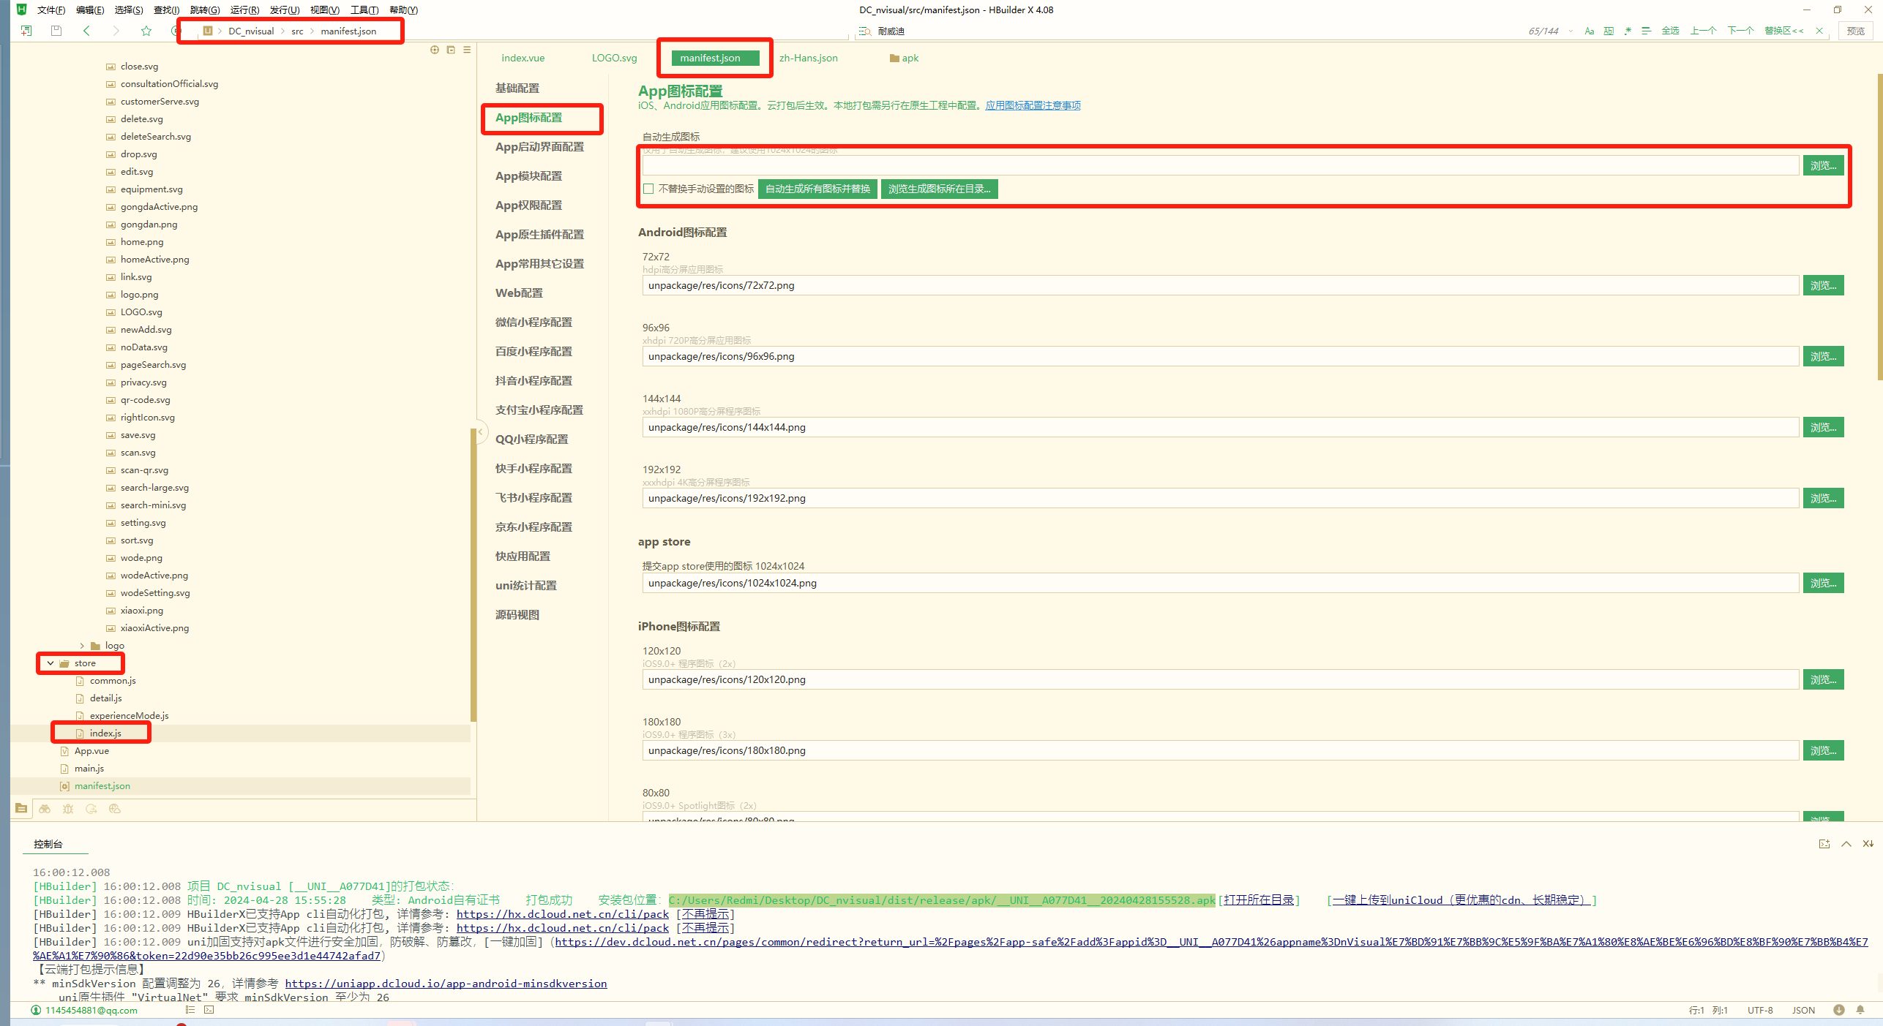Toggle case sensitive Aa search option
The image size is (1883, 1026).
pyautogui.click(x=1589, y=31)
